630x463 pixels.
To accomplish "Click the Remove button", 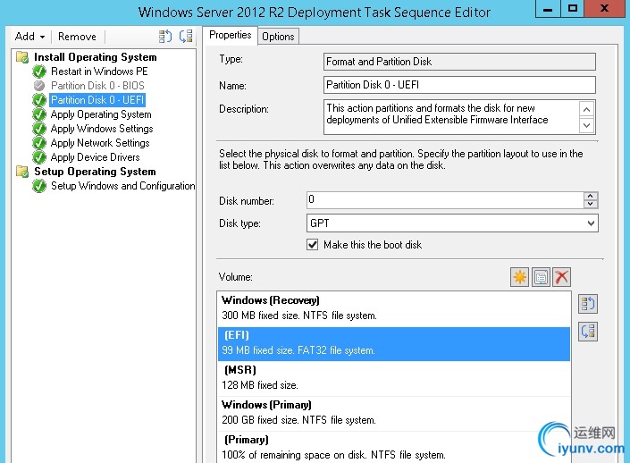I will coord(77,37).
